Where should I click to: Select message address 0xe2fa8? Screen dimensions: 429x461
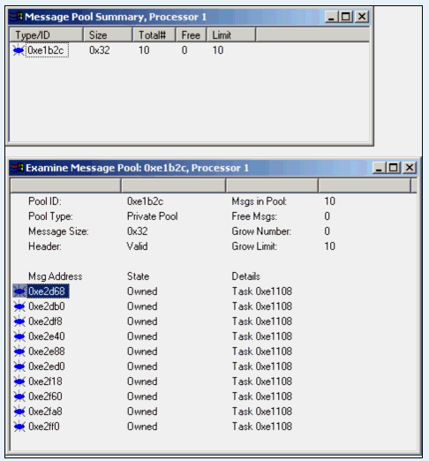pos(45,412)
